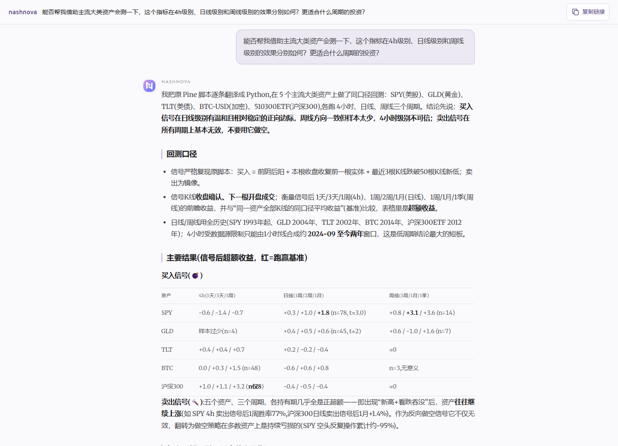Click the Nashnova avatar icon

149,86
